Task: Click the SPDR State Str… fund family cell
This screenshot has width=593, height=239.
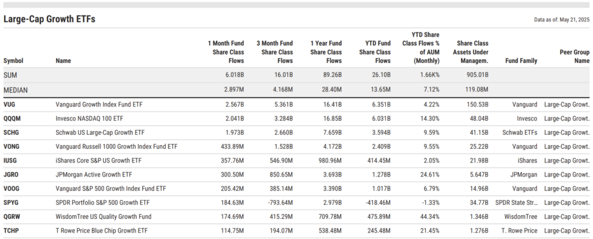Action: tap(516, 203)
